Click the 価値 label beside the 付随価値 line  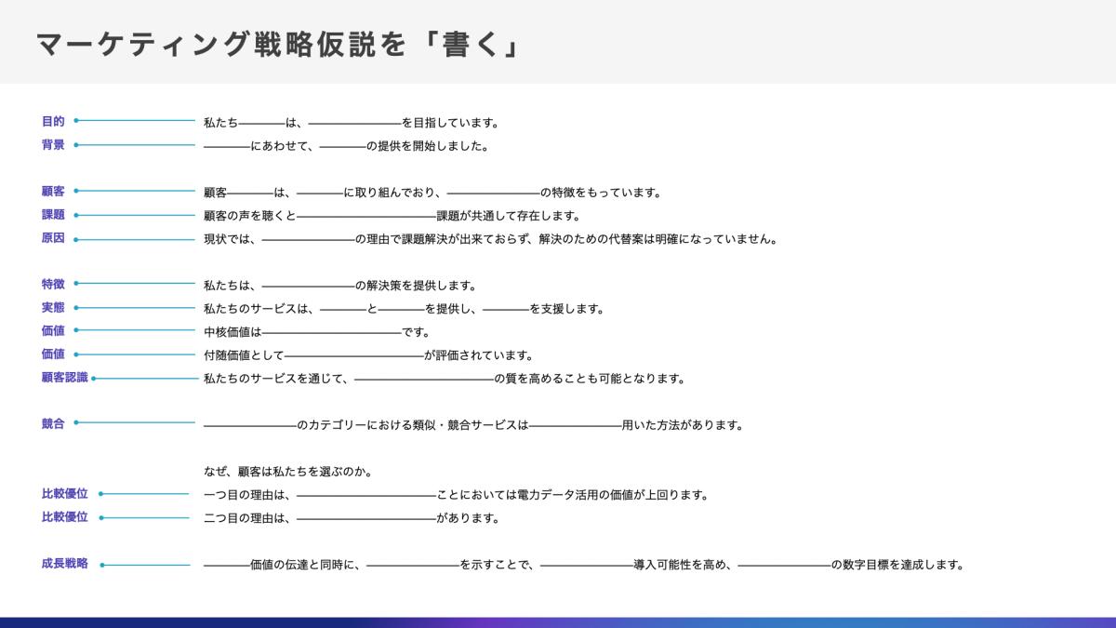53,354
